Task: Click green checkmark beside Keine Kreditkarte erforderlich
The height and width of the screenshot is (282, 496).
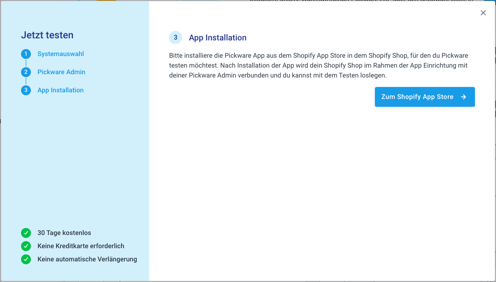Action: pos(26,246)
